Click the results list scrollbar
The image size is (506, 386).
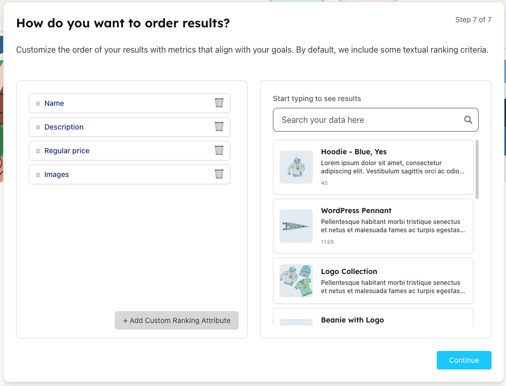477,169
